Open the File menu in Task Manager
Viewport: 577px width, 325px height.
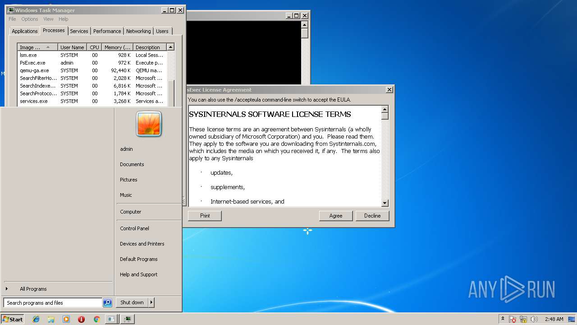(12, 19)
